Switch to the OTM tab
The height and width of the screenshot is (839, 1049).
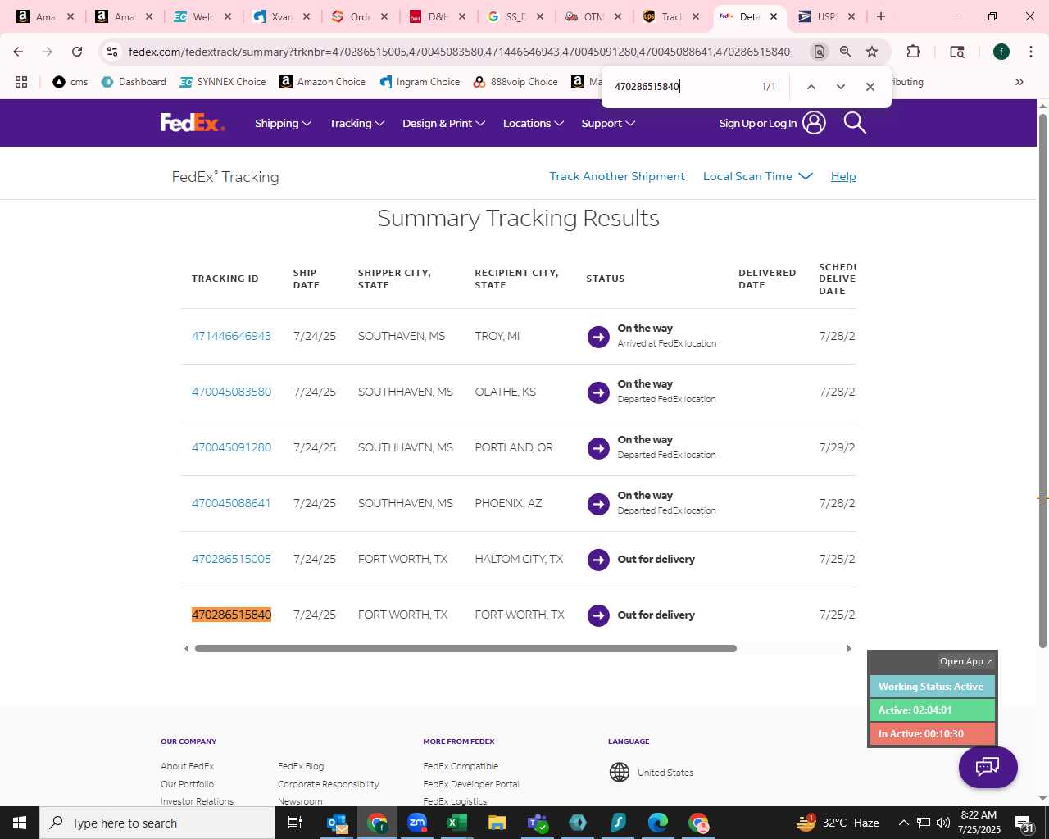pos(594,16)
